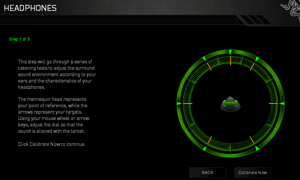300x180 pixels.
Task: Click the lower-right orange dial marker
Action: pyautogui.click(x=252, y=140)
